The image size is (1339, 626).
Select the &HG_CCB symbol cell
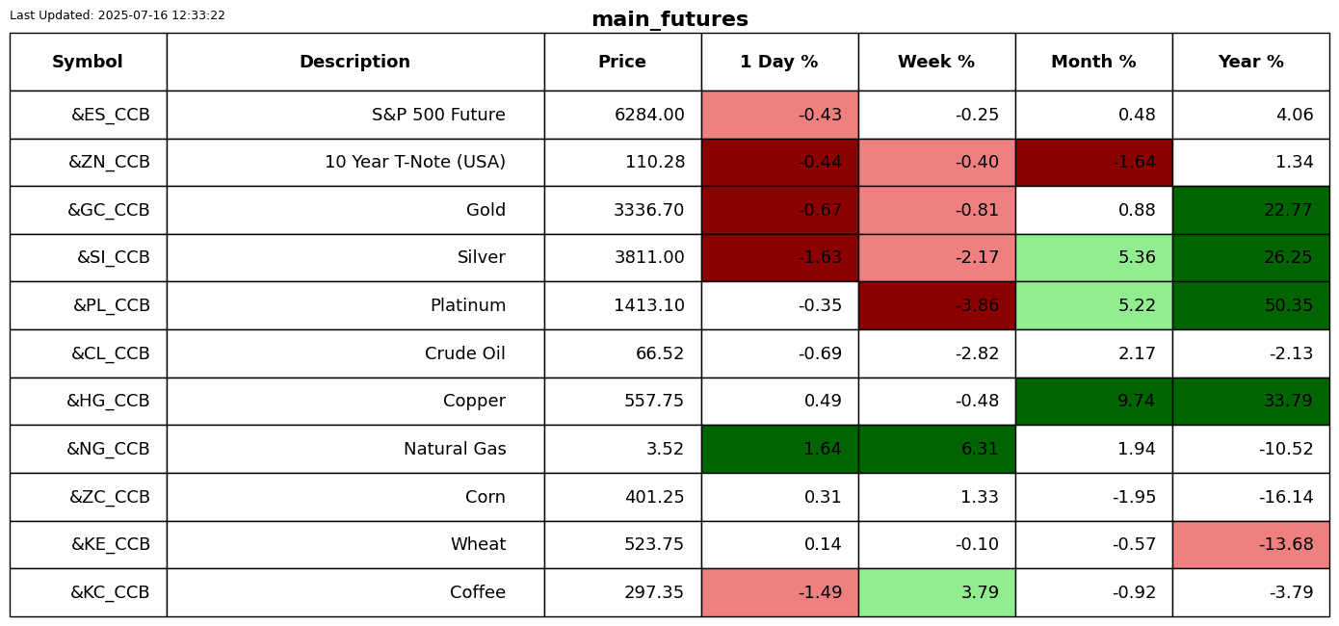tap(108, 402)
